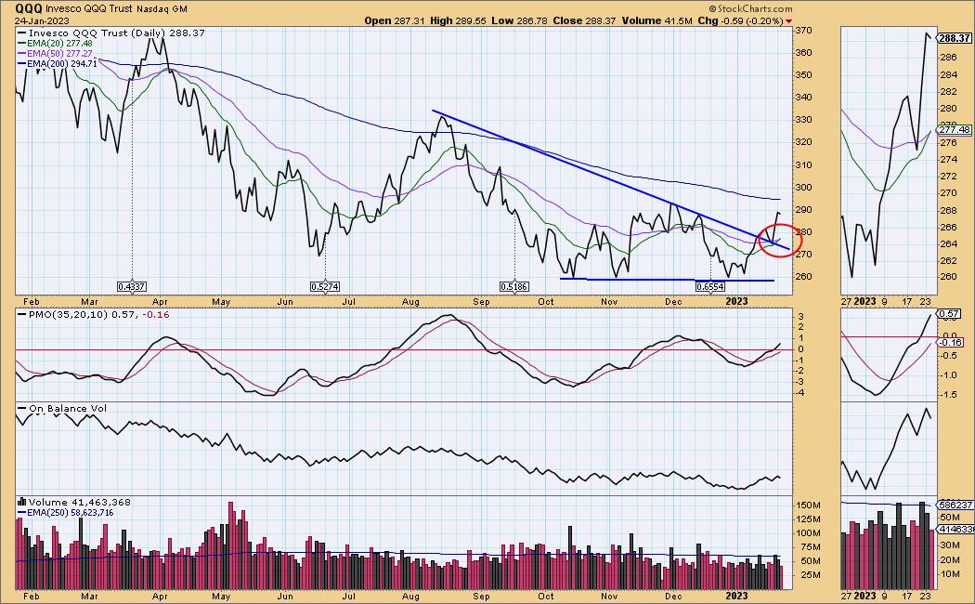Screen dimensions: 975x604
Task: Click the 286 price label in zoom panel
Action: (x=948, y=58)
